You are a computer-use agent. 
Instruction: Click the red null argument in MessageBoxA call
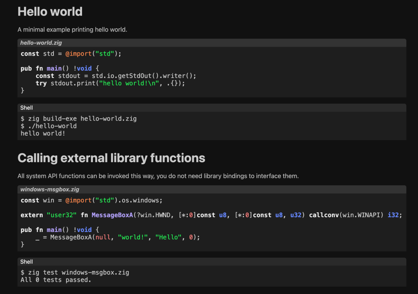(x=102, y=237)
